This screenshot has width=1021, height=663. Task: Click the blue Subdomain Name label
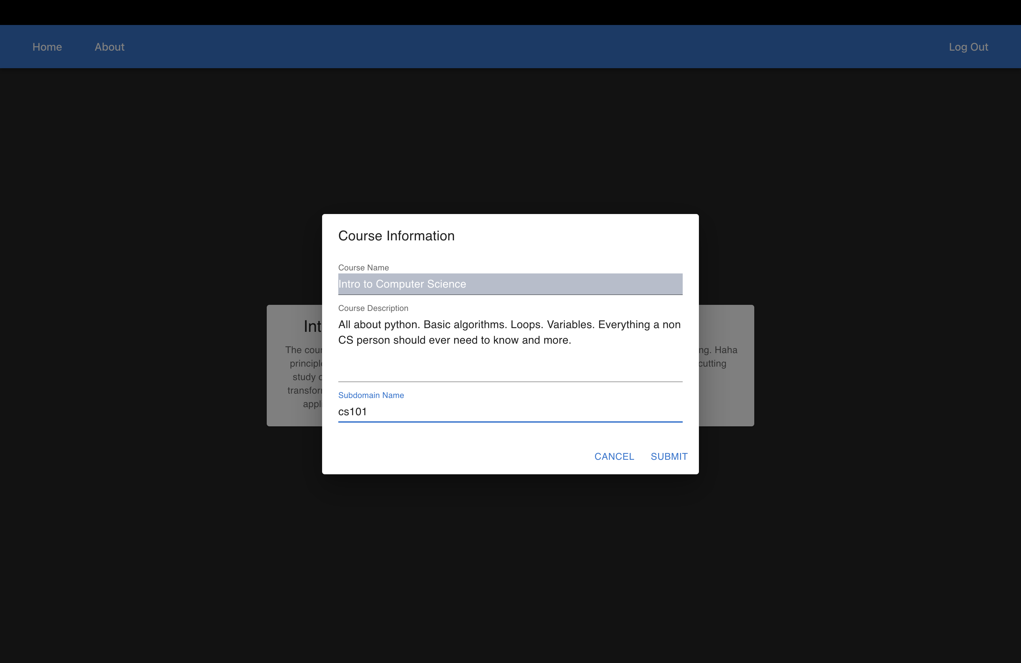coord(371,395)
